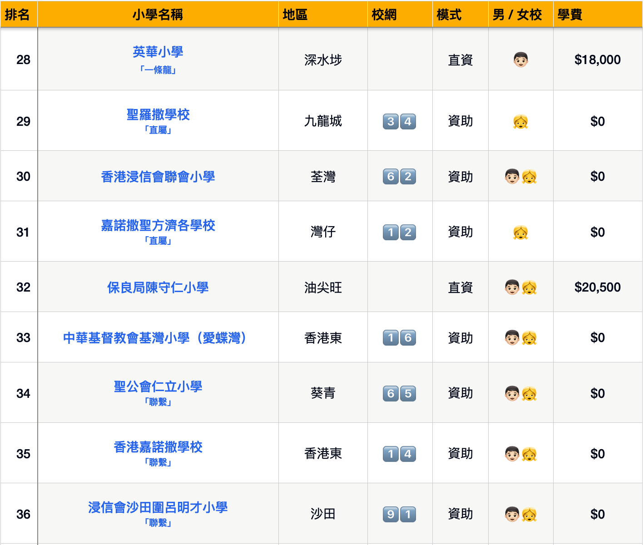Open the 浸信會沙田圍呂明才小學 link
Image resolution: width=644 pixels, height=545 pixels.
(158, 507)
